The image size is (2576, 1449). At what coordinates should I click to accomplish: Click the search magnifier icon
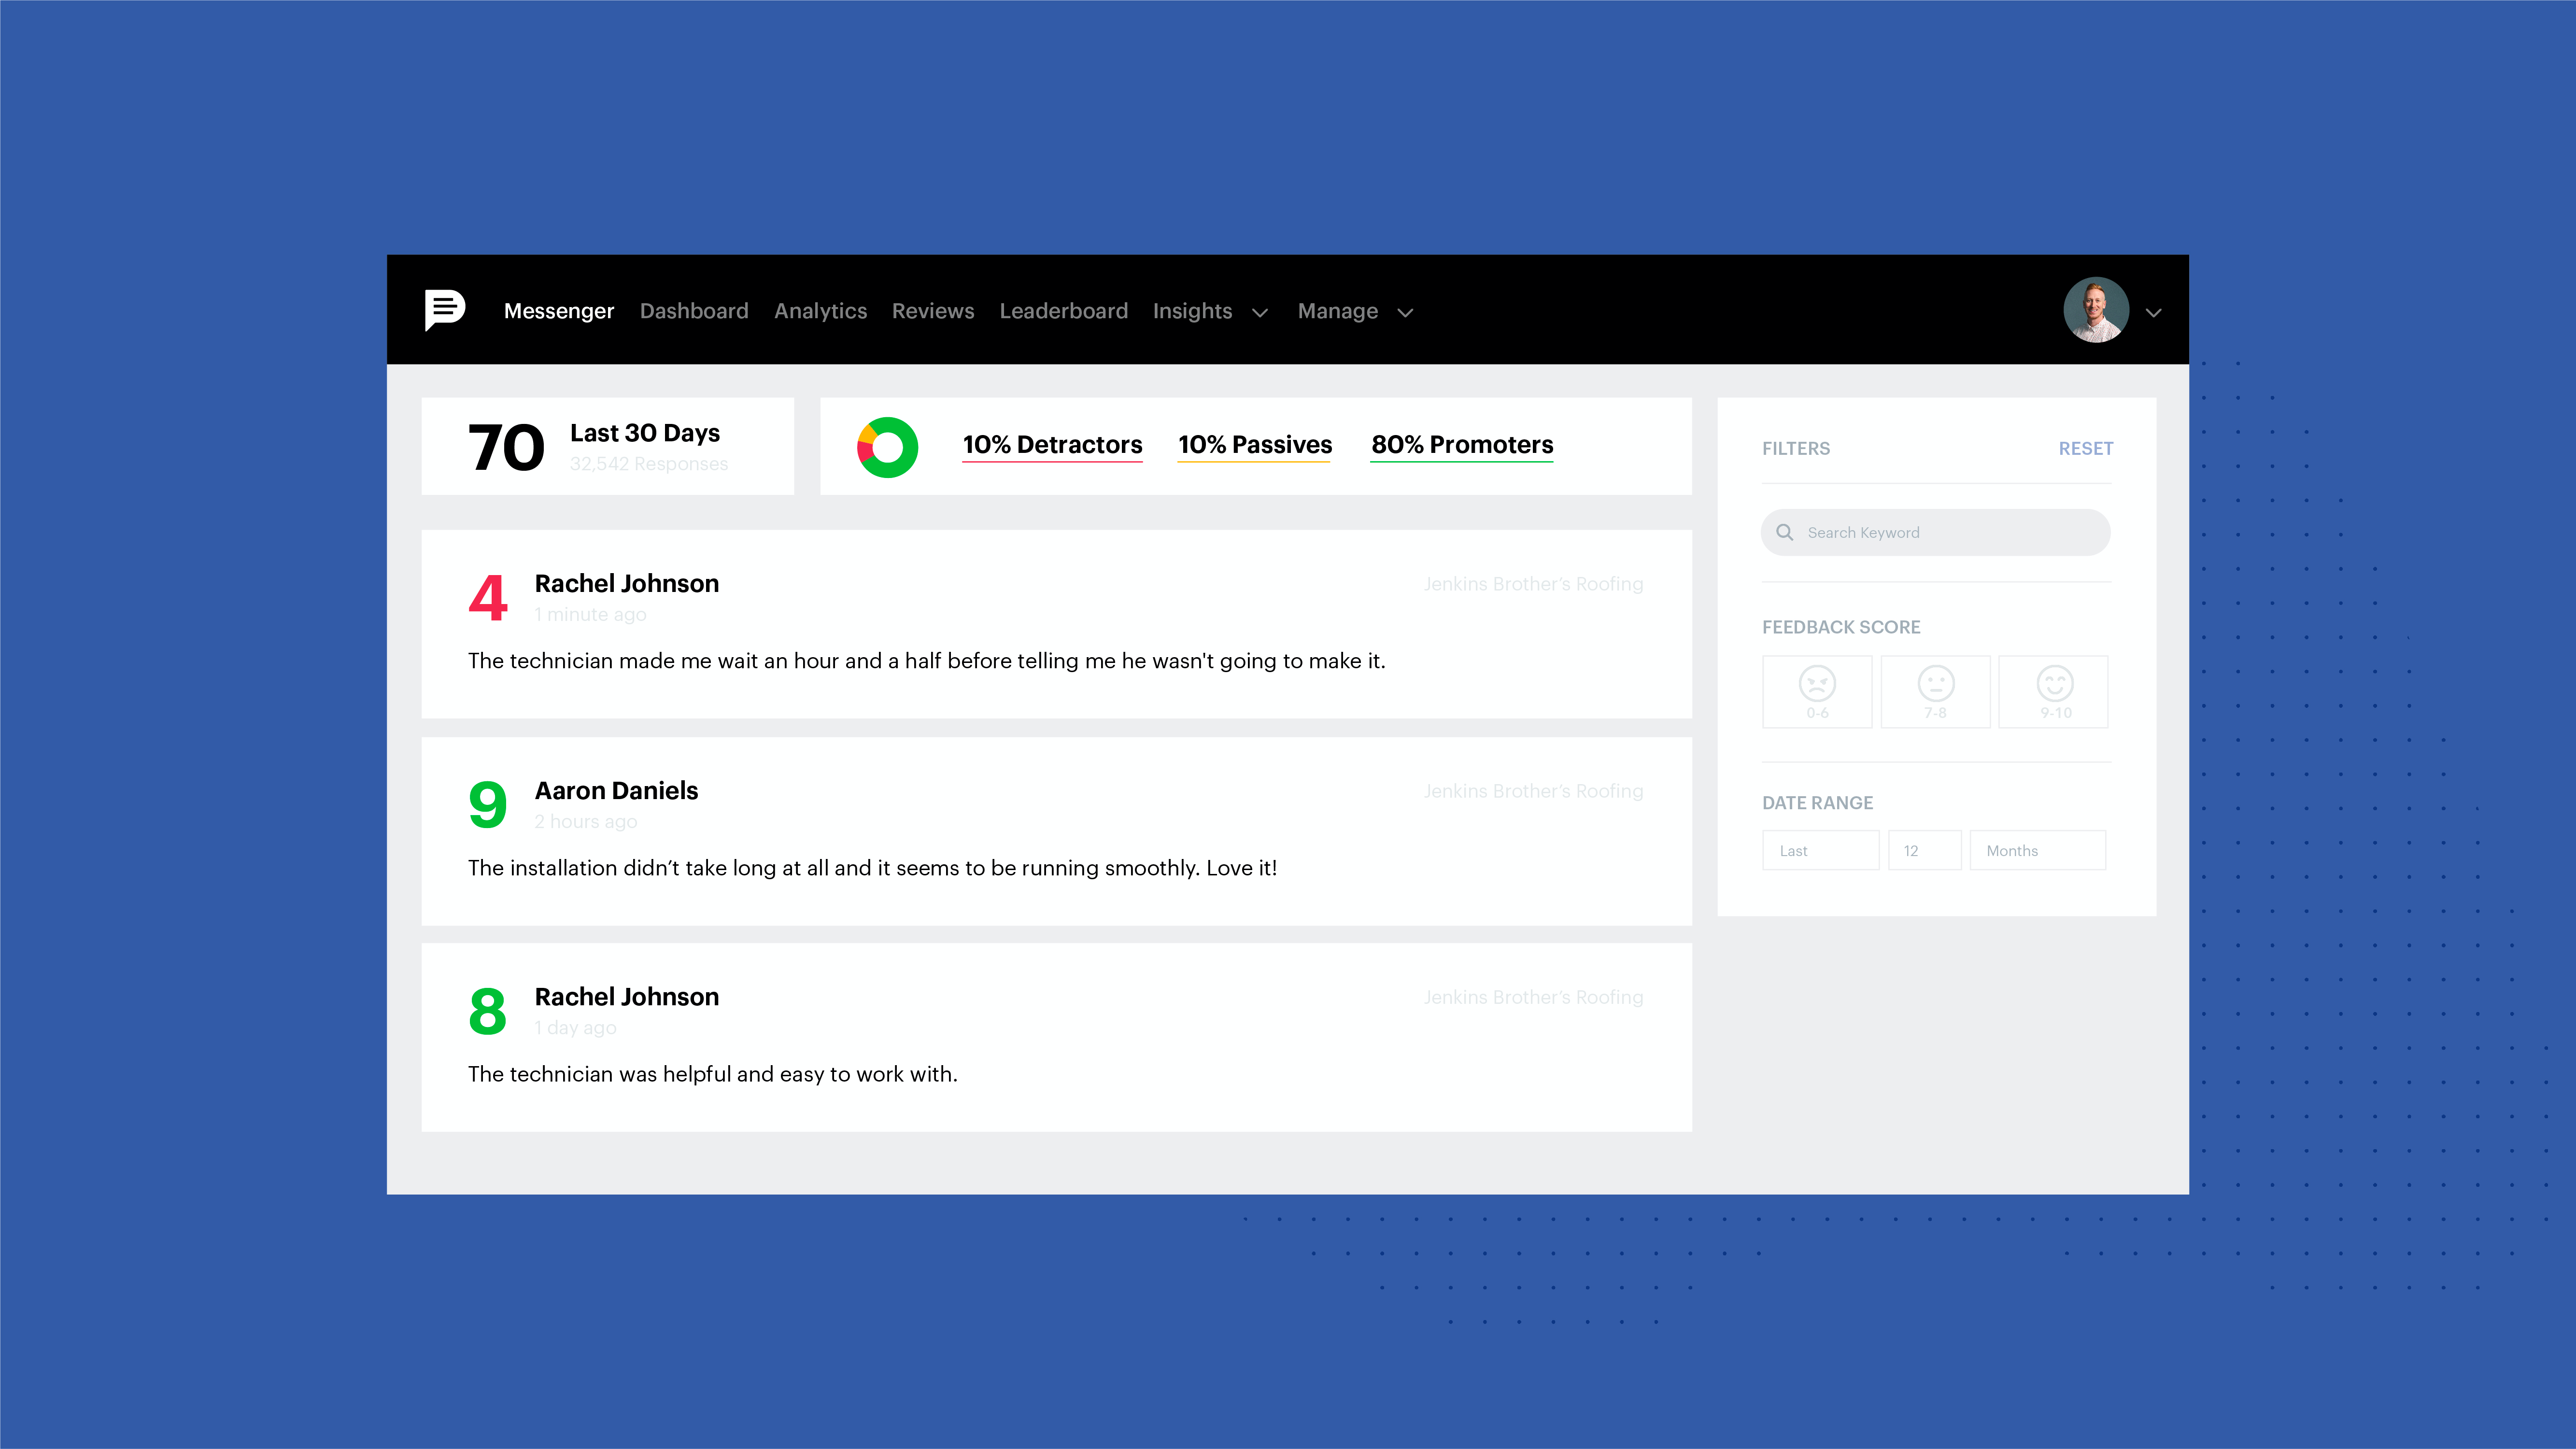click(x=1784, y=532)
